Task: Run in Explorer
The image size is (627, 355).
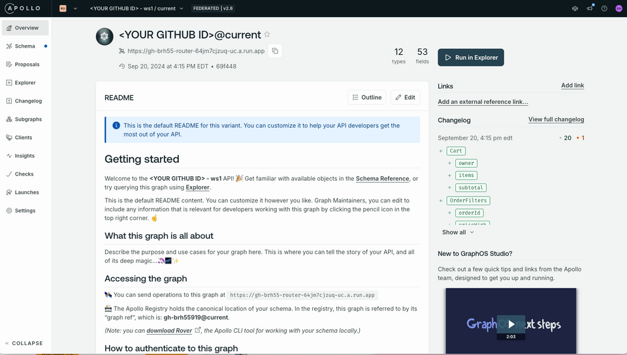Action: pyautogui.click(x=471, y=57)
